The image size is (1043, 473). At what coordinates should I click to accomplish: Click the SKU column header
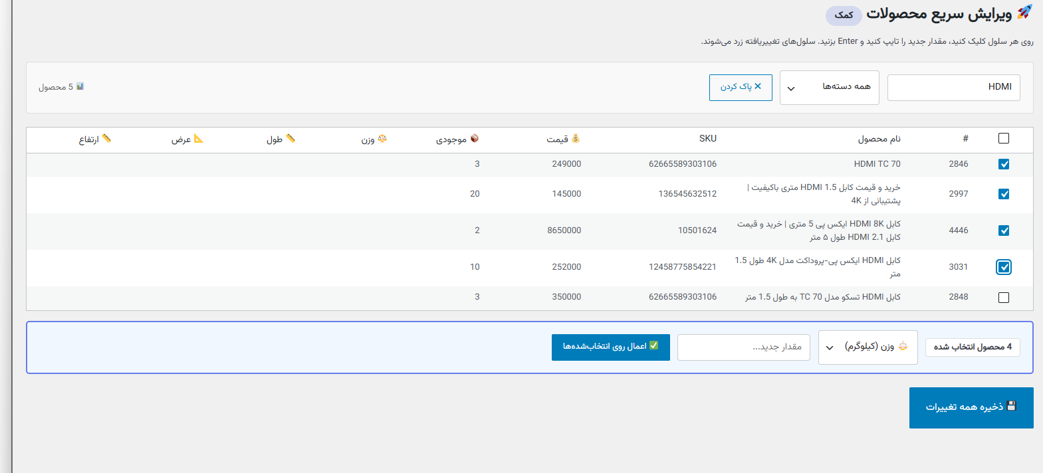point(708,138)
